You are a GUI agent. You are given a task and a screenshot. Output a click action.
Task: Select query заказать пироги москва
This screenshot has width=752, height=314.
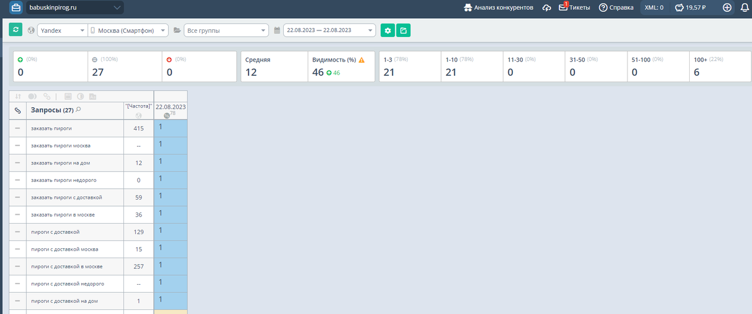point(61,146)
